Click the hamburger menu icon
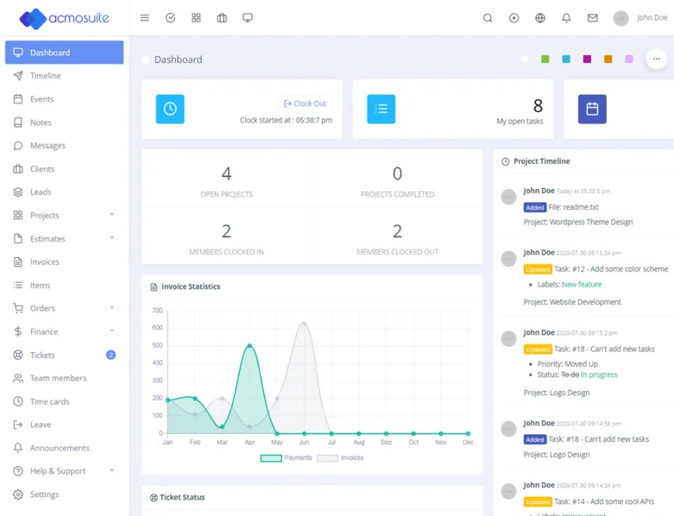Screen dimensions: 674x516 145,18
